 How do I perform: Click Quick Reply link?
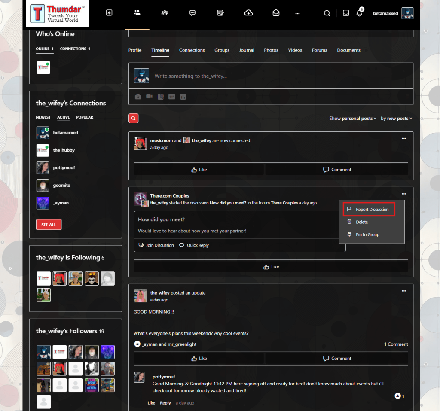[194, 245]
